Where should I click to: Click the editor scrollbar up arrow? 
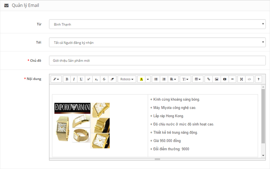[263, 87]
